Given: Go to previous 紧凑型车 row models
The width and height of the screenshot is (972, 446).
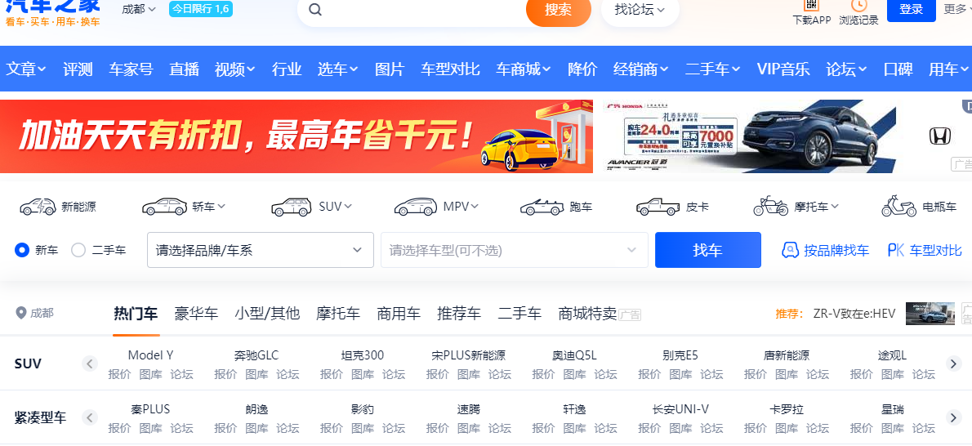Looking at the screenshot, I should 90,417.
